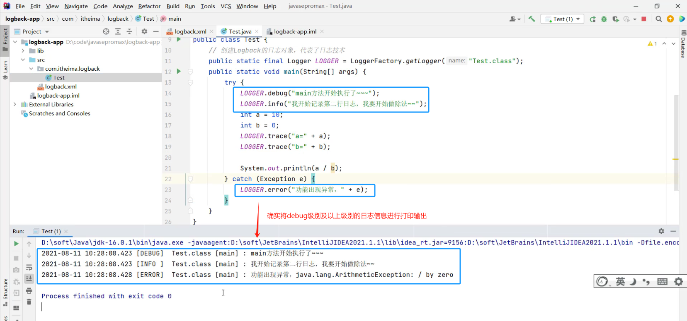687x321 pixels.
Task: Stop the running process red square
Action: coord(644,19)
